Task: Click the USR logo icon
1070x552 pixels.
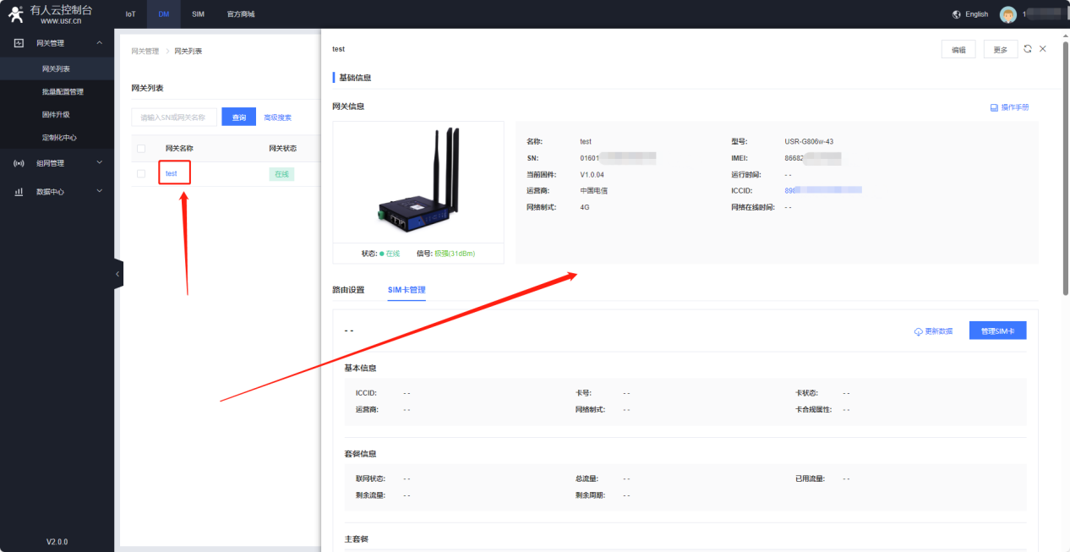Action: tap(16, 14)
